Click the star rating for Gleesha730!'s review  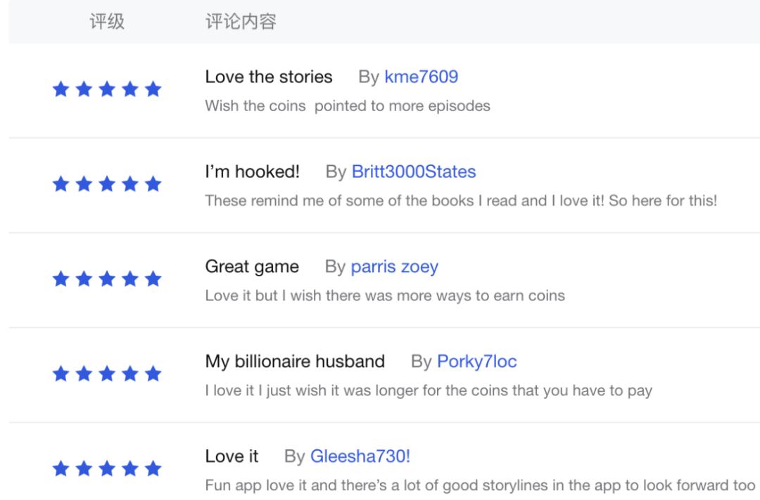pyautogui.click(x=107, y=469)
